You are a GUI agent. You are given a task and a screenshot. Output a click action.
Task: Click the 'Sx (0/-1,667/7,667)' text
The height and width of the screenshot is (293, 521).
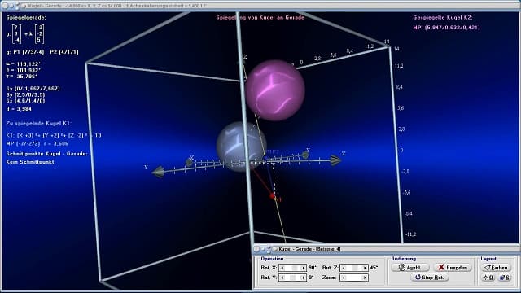(33, 89)
